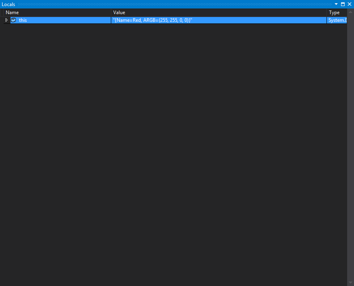
Task: Click the Type column header
Action: coord(334,12)
